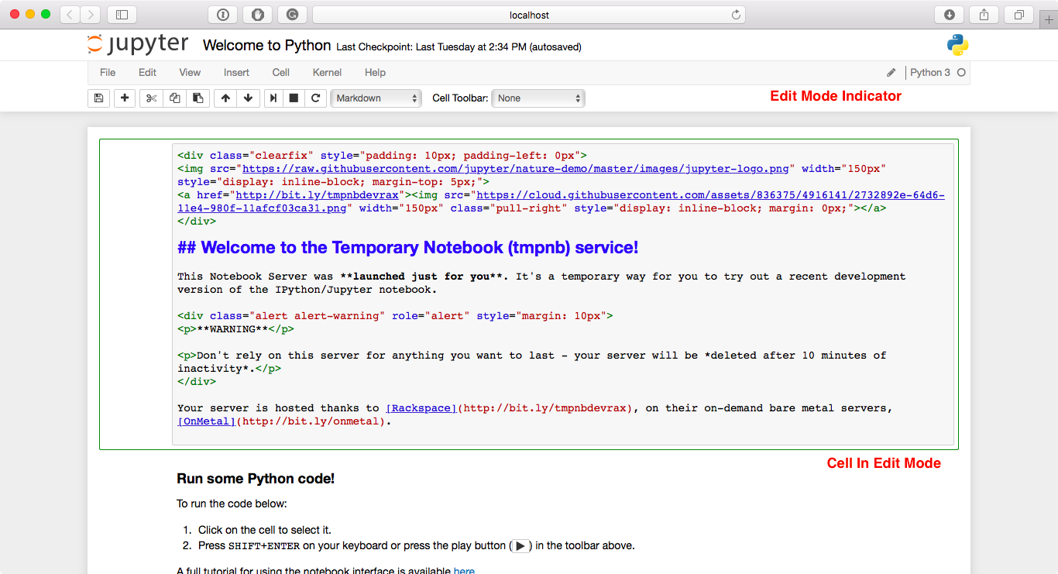The image size is (1058, 574).
Task: Interrupt the kernel with the stop icon
Action: click(294, 98)
